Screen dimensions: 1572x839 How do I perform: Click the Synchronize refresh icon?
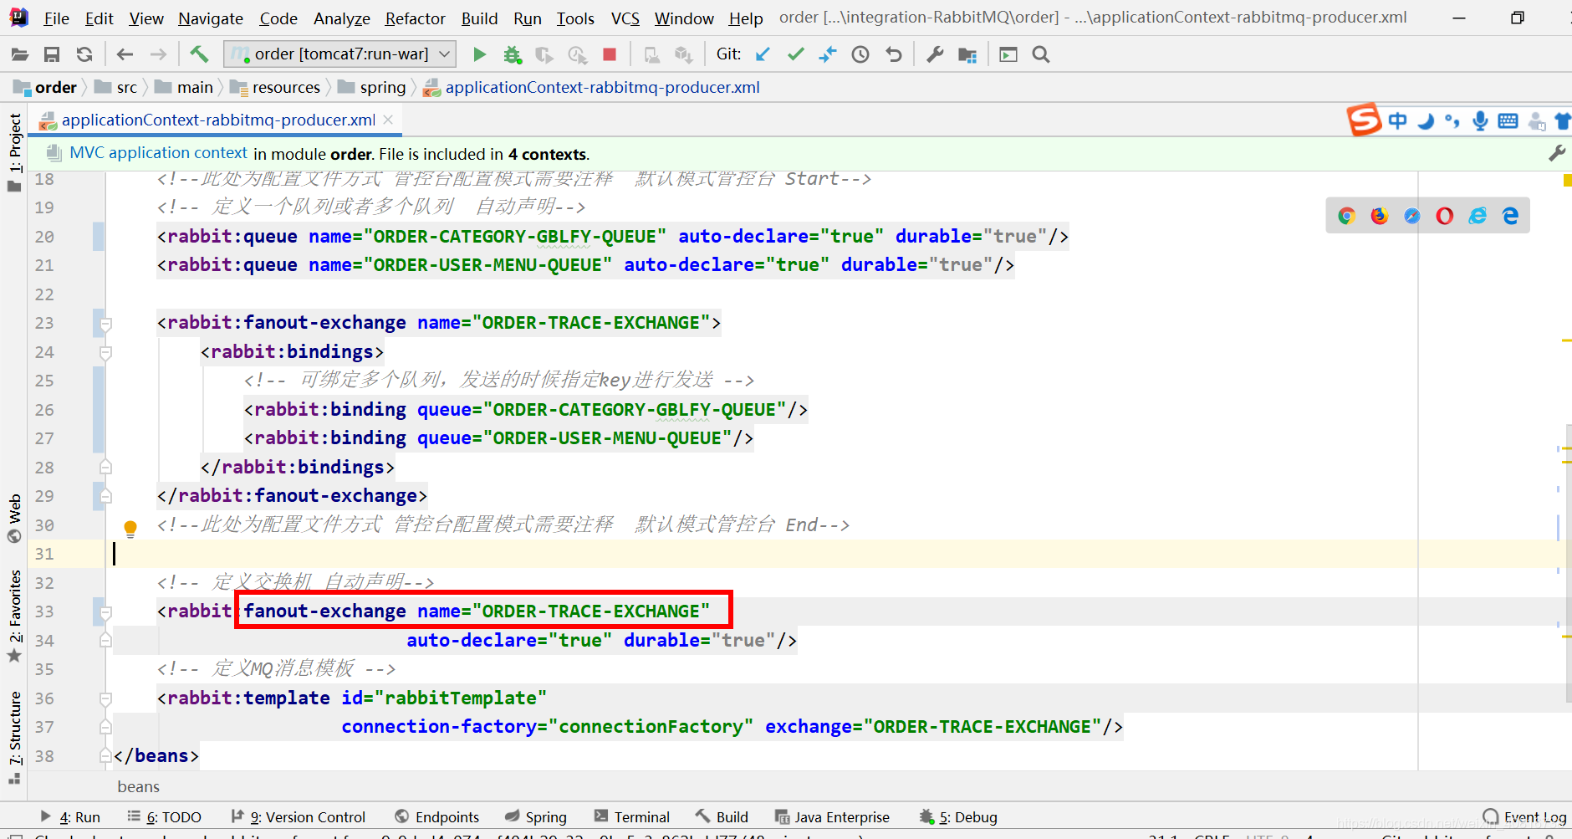click(x=84, y=54)
